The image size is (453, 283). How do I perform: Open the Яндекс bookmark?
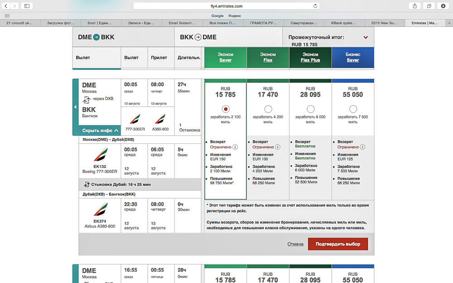coord(235,15)
